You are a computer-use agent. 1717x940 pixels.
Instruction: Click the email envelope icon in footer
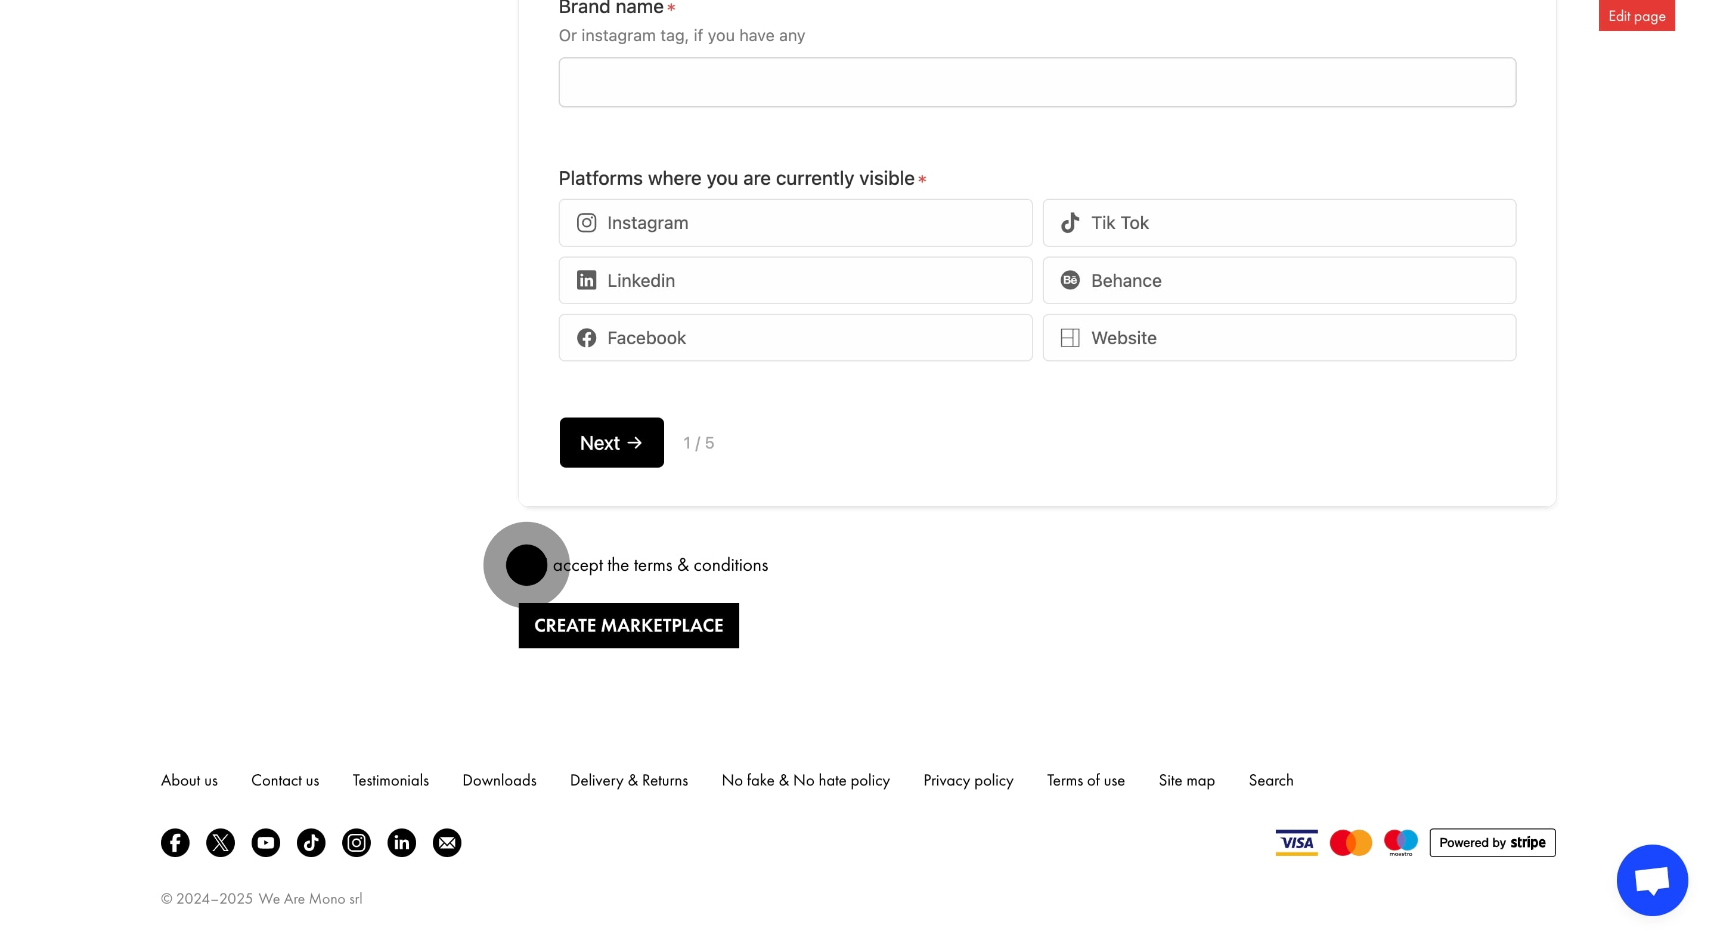coord(447,843)
